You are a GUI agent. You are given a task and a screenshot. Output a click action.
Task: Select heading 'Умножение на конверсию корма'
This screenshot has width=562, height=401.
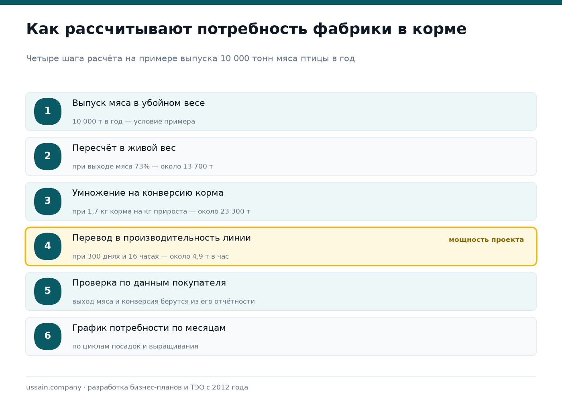click(x=148, y=193)
